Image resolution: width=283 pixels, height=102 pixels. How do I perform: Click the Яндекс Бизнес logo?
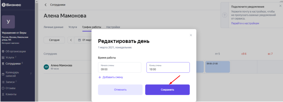pyautogui.click(x=11, y=5)
